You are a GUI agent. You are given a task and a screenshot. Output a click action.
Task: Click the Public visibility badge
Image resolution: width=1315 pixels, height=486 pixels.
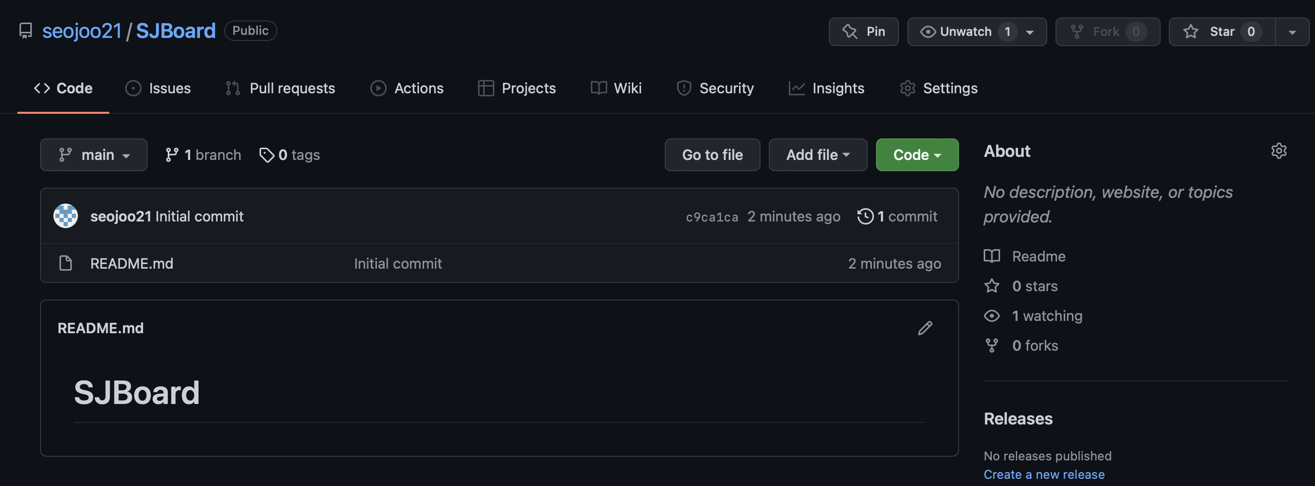[250, 31]
